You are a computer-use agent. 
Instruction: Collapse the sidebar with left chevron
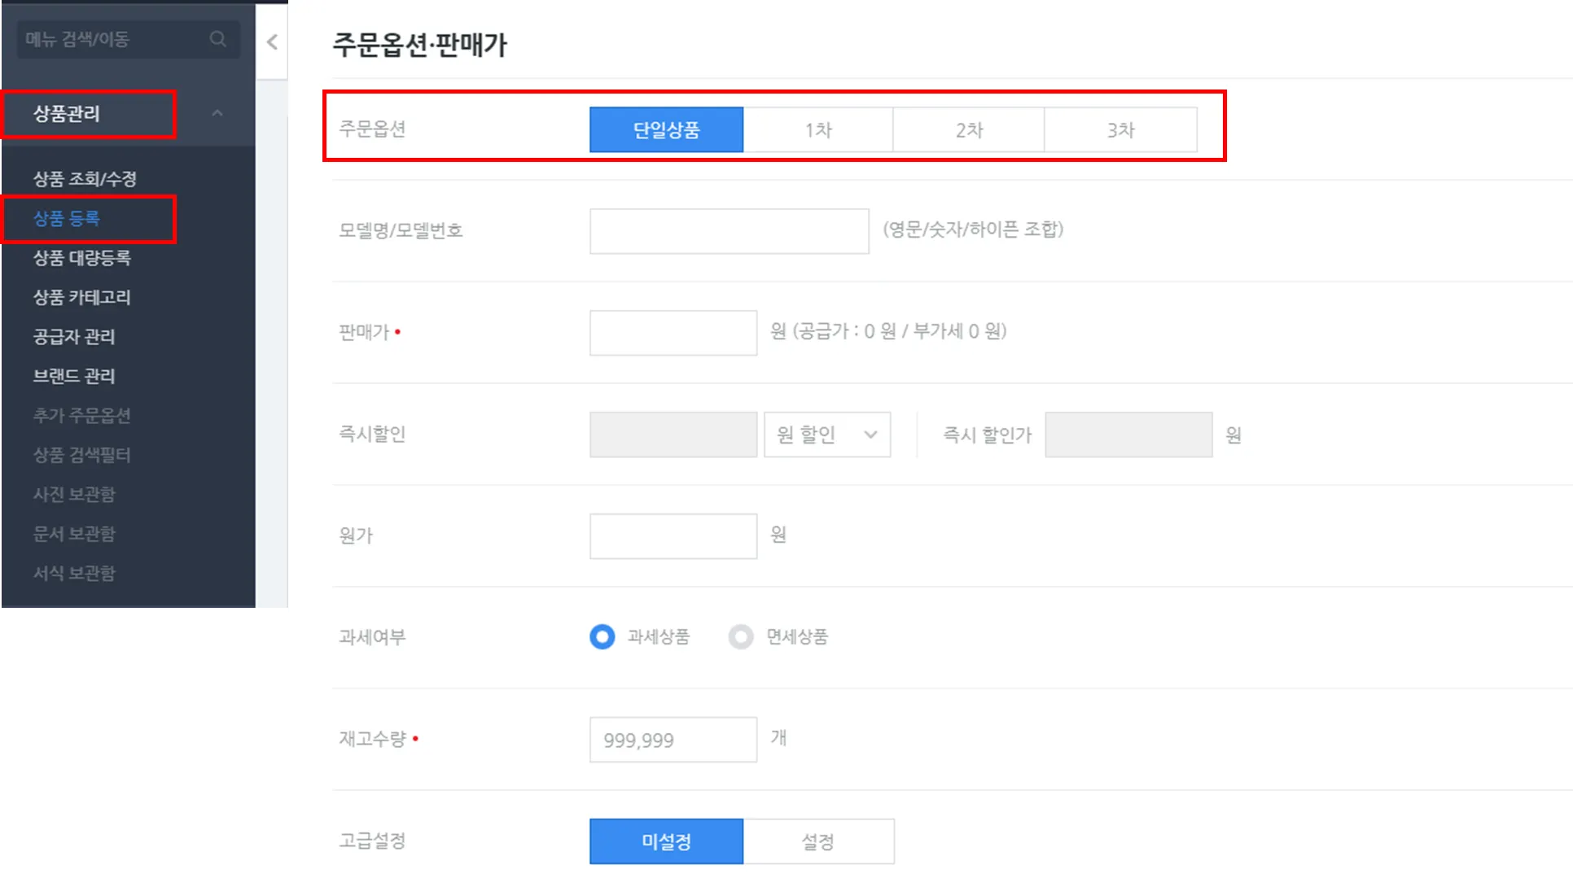272,42
